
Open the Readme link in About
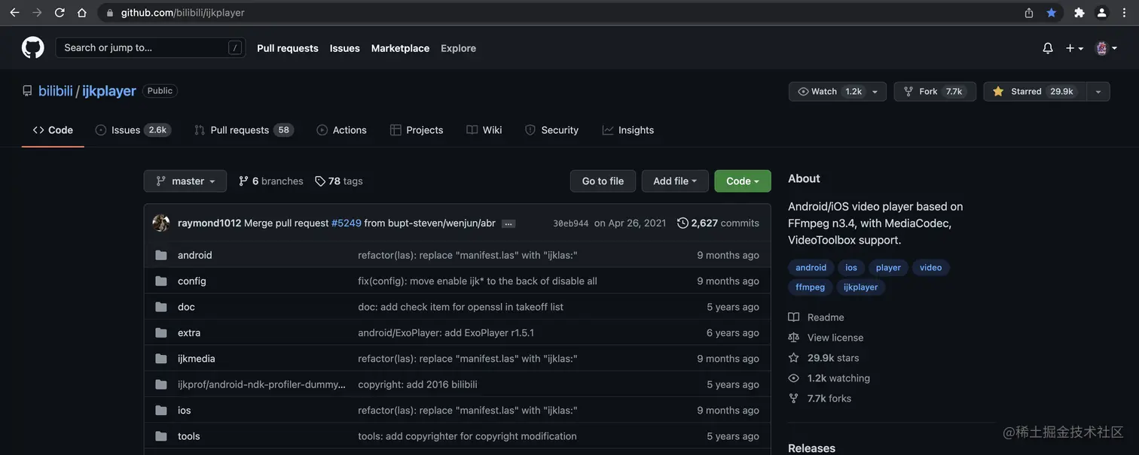pos(817,317)
